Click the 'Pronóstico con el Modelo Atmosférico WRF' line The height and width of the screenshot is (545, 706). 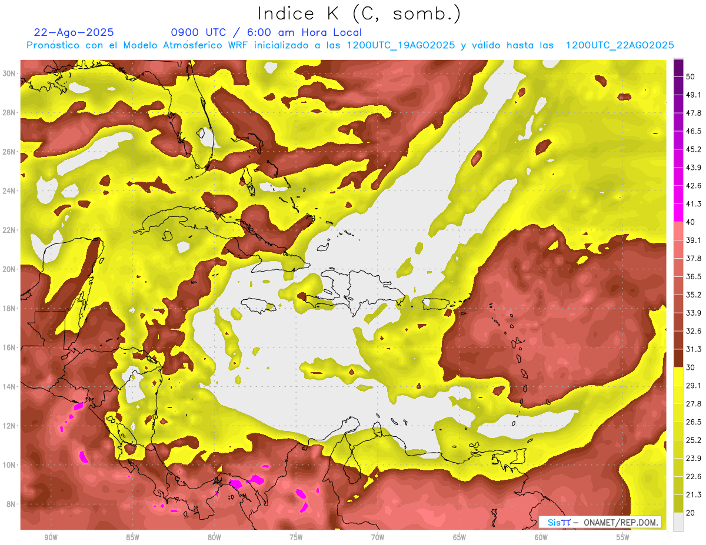pyautogui.click(x=350, y=45)
